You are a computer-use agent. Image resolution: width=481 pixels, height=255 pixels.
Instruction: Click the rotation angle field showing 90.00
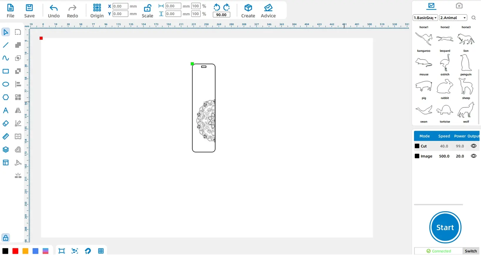point(221,15)
